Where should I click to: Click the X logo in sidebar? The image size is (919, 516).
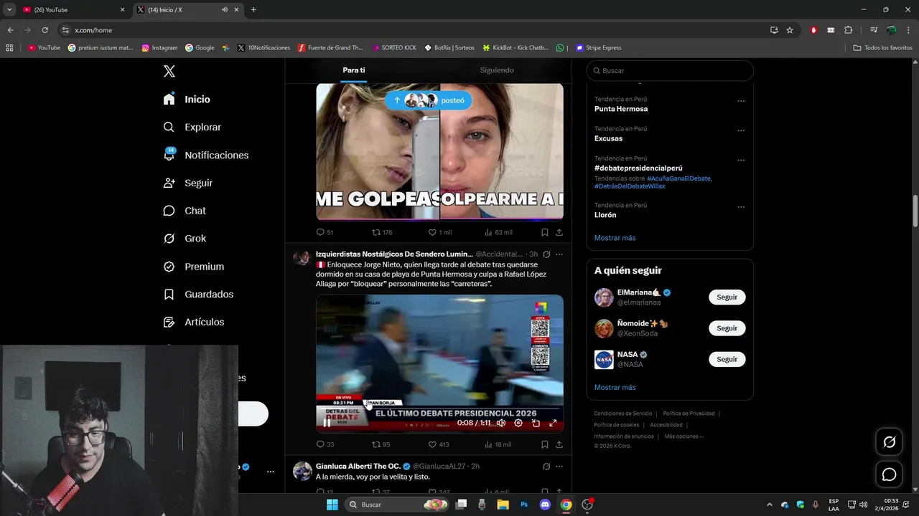(x=169, y=71)
